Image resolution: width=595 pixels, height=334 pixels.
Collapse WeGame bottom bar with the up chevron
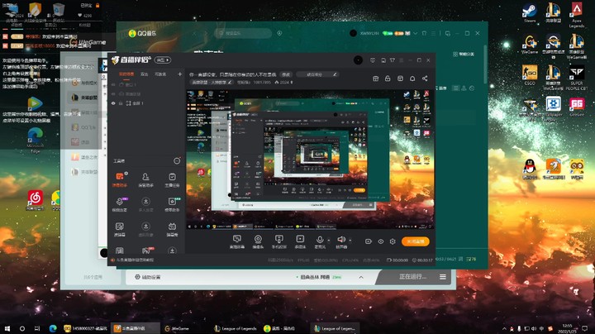(x=361, y=278)
